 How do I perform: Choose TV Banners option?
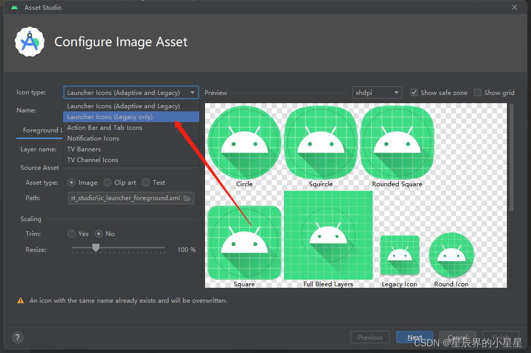click(x=131, y=149)
